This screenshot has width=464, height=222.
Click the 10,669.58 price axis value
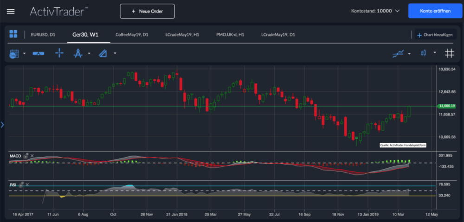pos(447,137)
